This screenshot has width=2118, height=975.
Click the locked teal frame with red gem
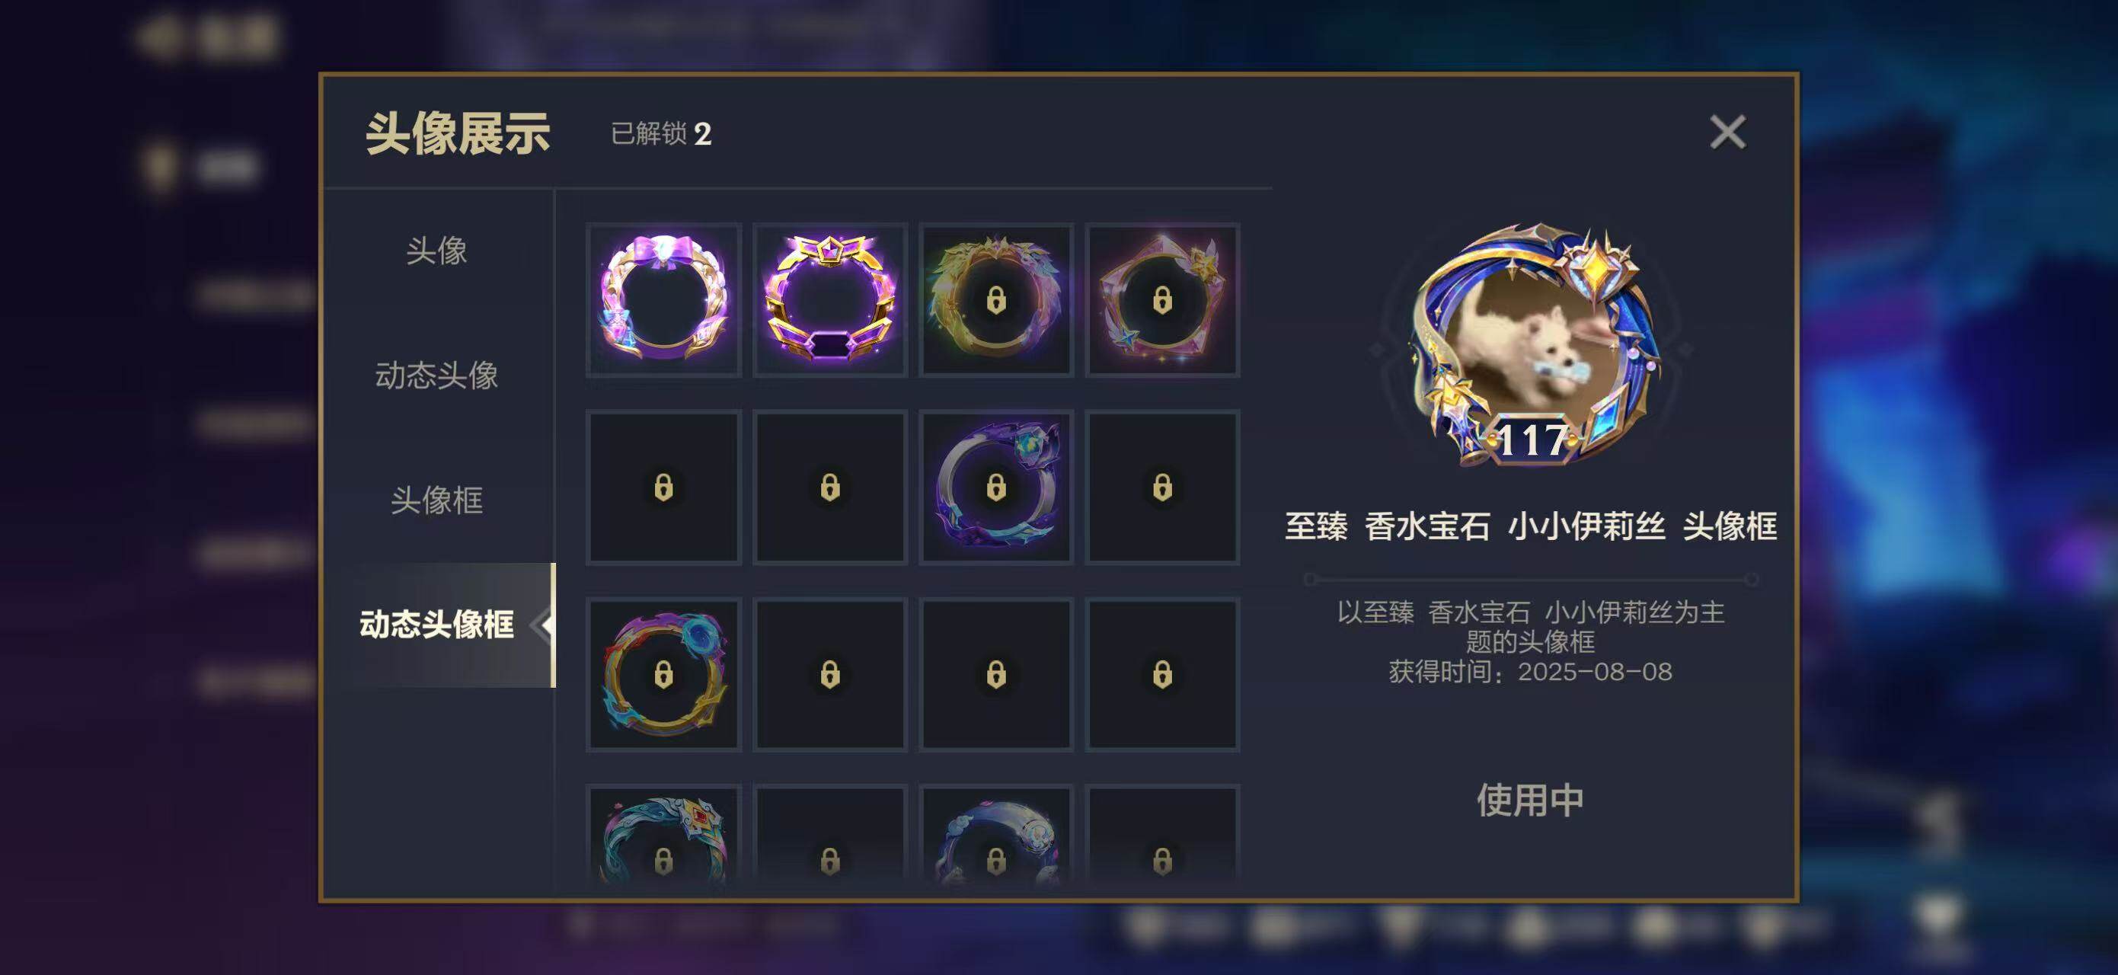click(663, 839)
